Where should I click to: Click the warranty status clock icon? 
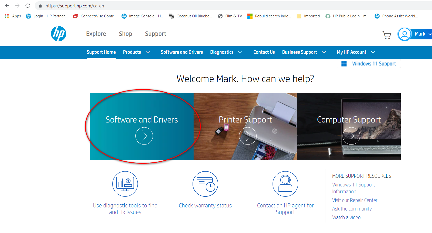(x=205, y=184)
